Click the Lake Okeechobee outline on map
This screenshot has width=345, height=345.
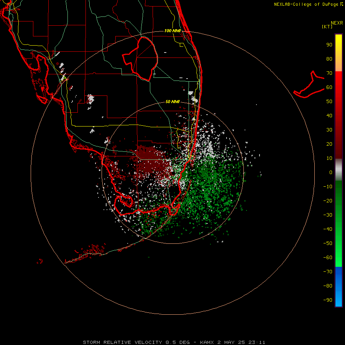click(140, 59)
